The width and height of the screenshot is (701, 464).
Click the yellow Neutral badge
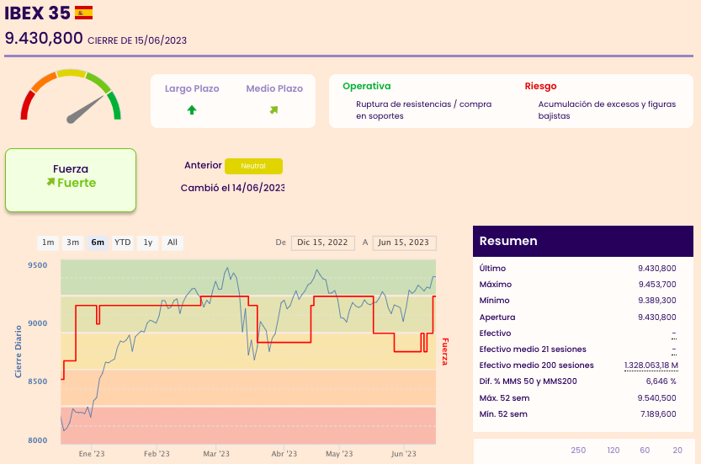point(253,166)
